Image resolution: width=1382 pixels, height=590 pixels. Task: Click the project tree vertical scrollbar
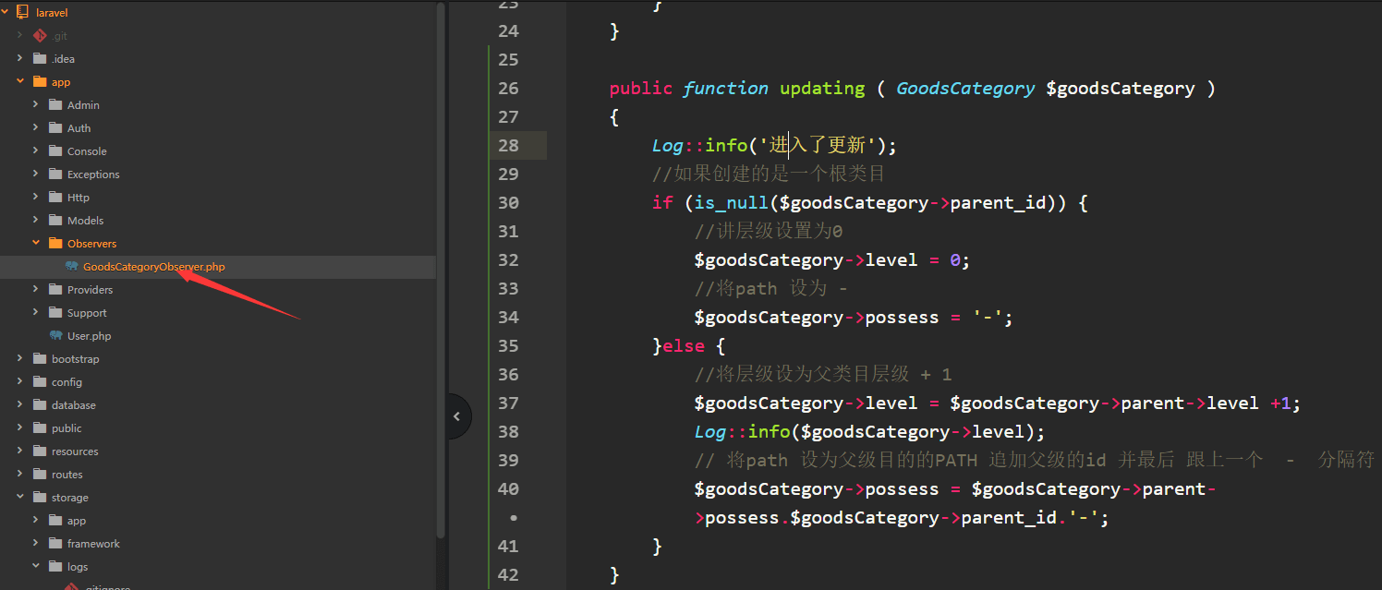point(442,268)
